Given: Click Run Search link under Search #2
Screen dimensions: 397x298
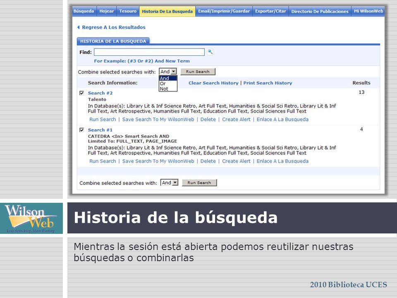Looking at the screenshot, I should (103, 119).
